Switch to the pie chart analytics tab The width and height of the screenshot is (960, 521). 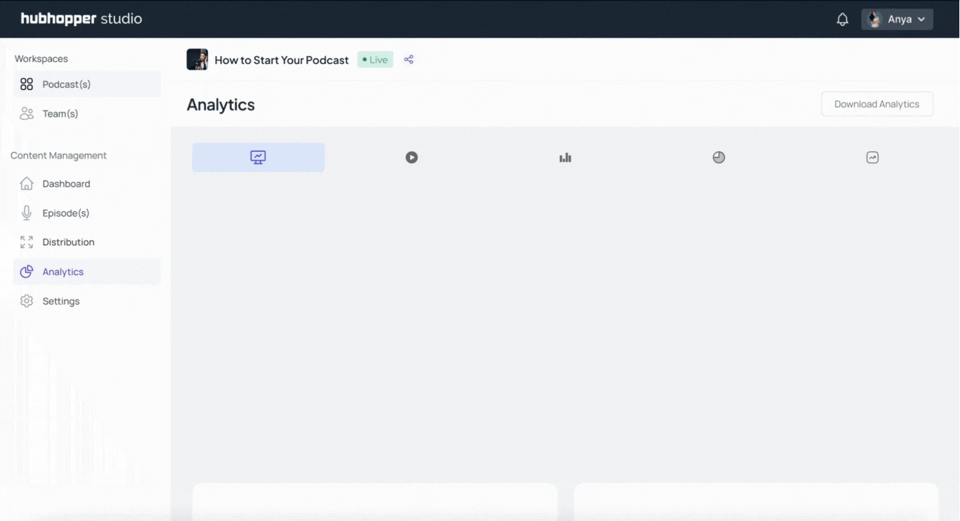coord(719,157)
